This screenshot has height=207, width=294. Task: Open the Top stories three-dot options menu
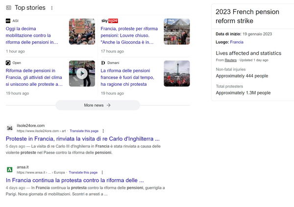coord(52,8)
